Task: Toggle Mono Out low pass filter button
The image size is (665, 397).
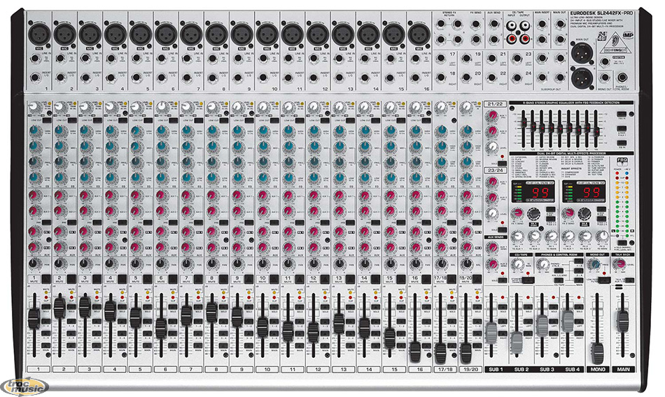Action: pos(603,280)
